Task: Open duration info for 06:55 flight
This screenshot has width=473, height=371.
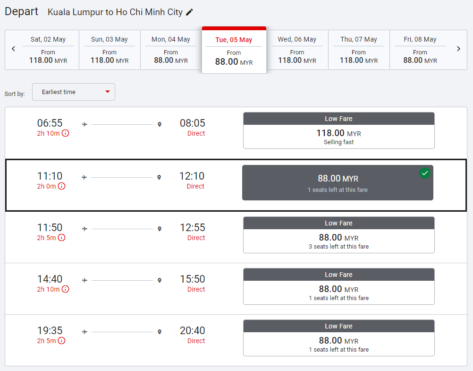Action: click(x=65, y=133)
